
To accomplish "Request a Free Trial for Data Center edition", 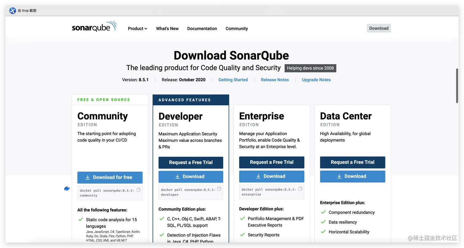I will (353, 162).
